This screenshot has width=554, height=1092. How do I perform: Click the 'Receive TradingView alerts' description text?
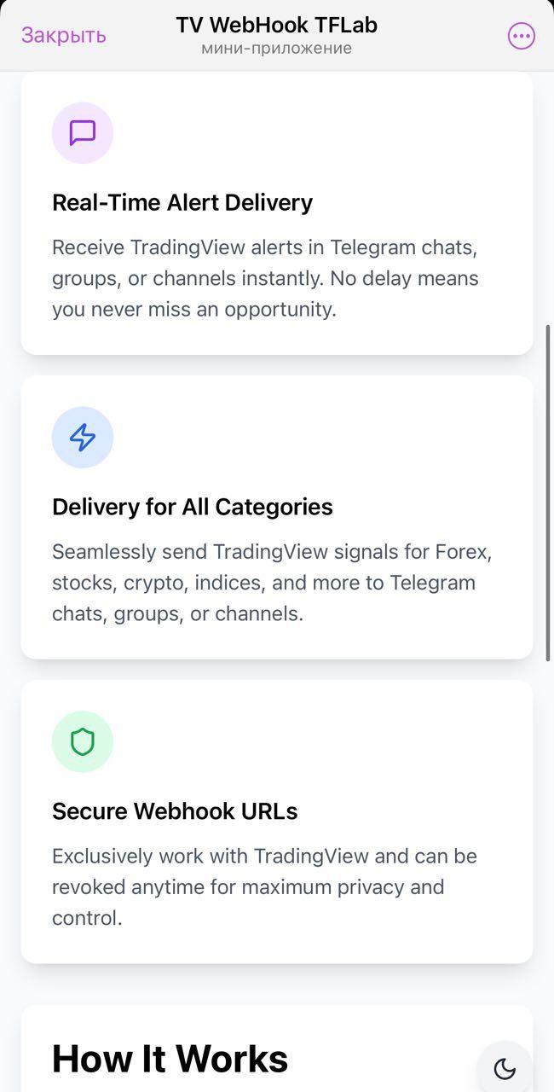265,278
